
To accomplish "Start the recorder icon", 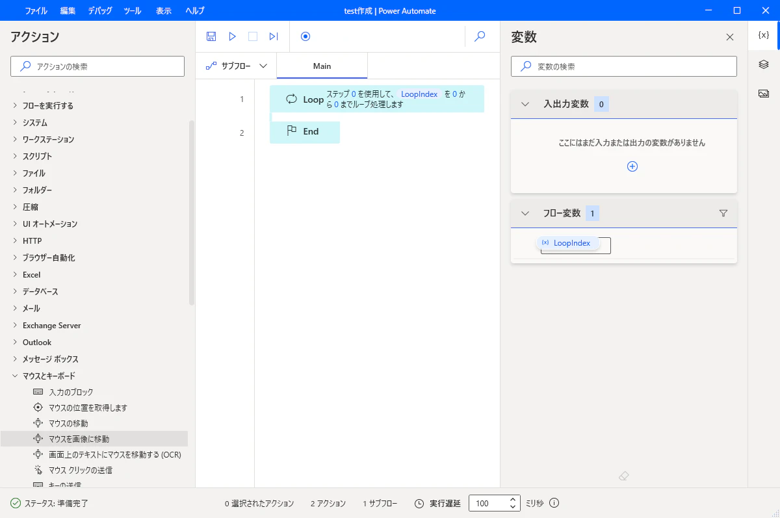I will [x=305, y=36].
